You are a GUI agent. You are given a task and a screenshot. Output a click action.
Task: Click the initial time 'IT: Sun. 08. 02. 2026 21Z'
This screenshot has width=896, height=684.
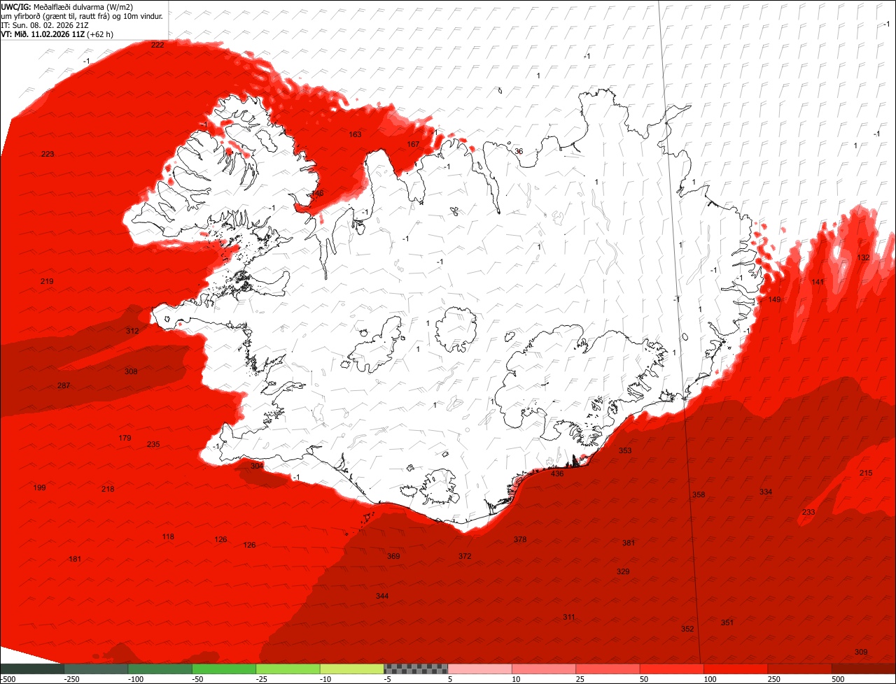[46, 25]
